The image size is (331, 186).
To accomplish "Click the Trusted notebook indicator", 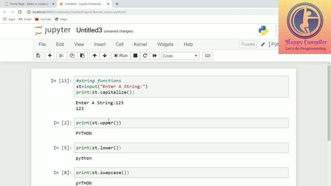I will pyautogui.click(x=248, y=44).
